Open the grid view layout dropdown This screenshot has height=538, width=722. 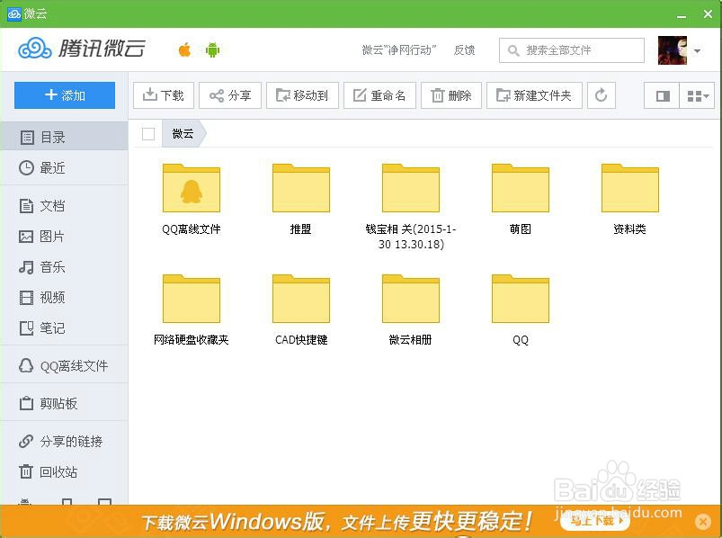697,94
